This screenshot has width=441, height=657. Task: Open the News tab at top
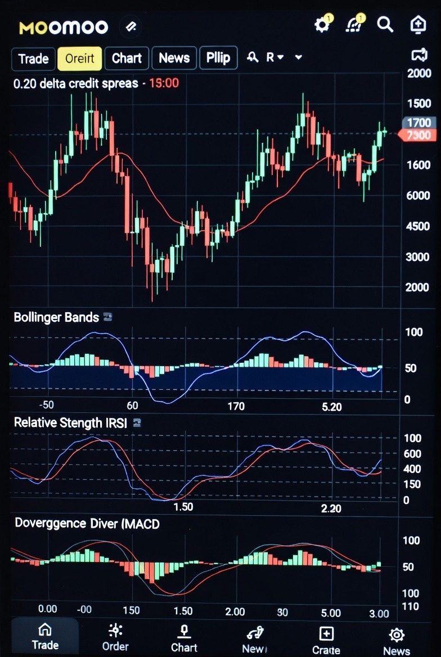pos(174,58)
